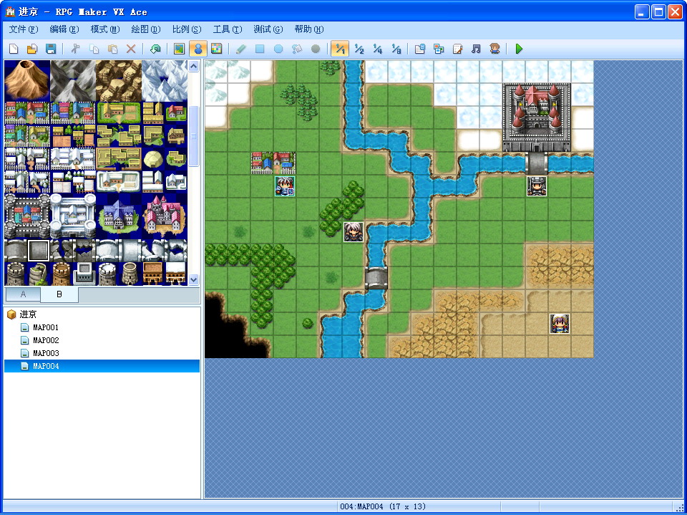The height and width of the screenshot is (515, 687).
Task: Pick the volcano tile in palette
Action: (27, 81)
